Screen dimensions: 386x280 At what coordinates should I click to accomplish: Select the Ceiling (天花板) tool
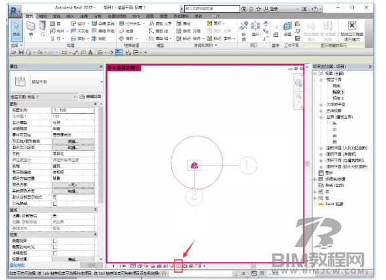[80, 31]
